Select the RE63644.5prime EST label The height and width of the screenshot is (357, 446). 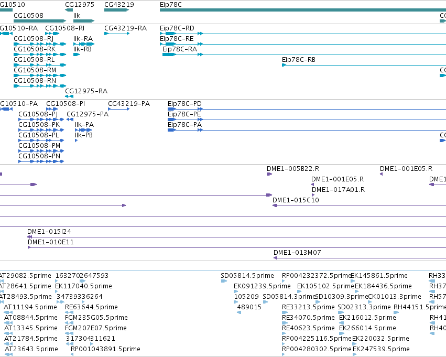(x=91, y=308)
